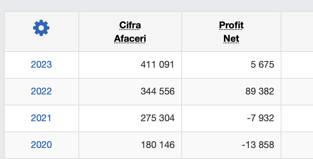Select the Profit Net column header
Image resolution: width=313 pixels, height=159 pixels.
tap(231, 31)
